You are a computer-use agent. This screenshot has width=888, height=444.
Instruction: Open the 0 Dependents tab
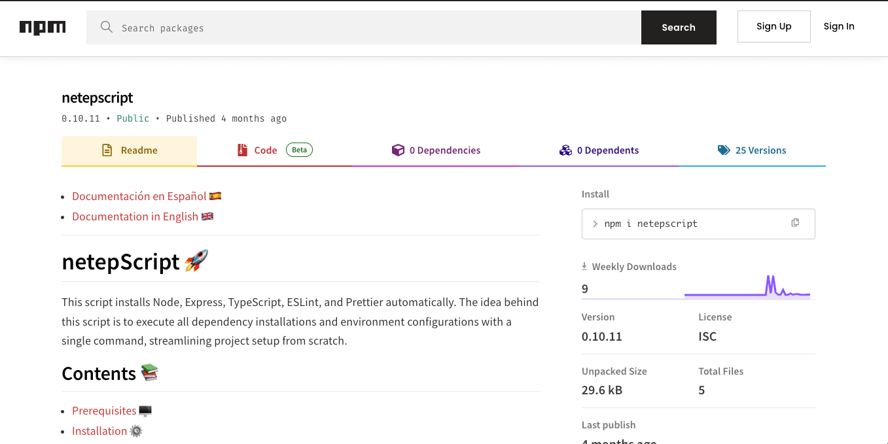tap(599, 151)
